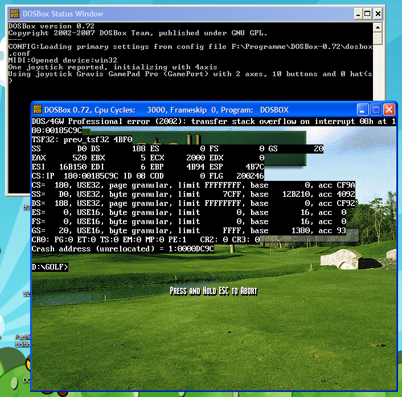Viewport: 402px width, 397px height.
Task: Maximize the DOSBox Status Window
Action: [367, 14]
